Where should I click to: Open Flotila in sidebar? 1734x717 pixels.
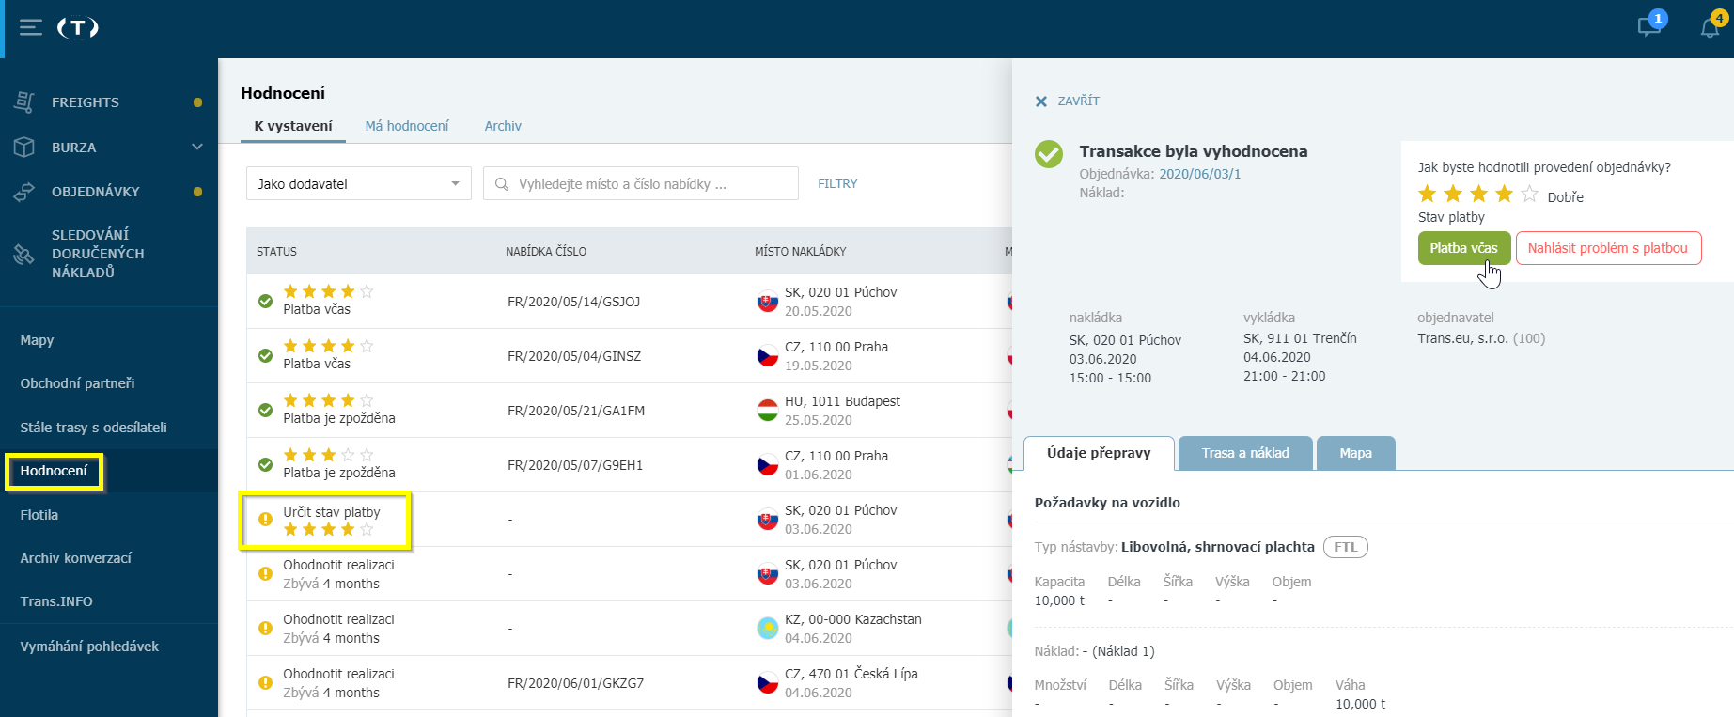[x=39, y=515]
